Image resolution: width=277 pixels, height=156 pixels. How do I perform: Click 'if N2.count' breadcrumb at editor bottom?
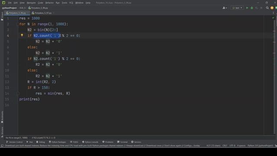[43, 138]
